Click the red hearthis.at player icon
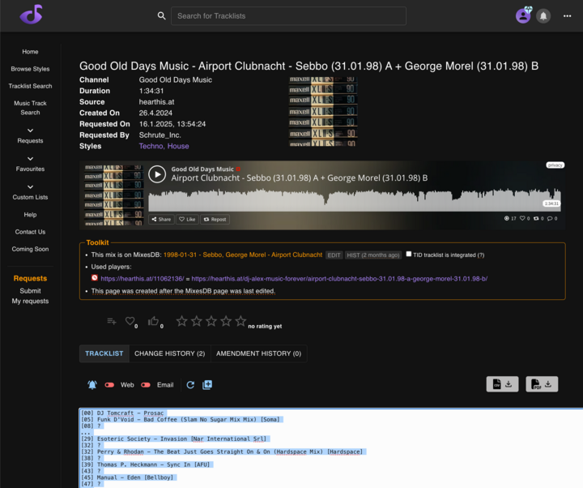The height and width of the screenshot is (488, 583). 95,278
